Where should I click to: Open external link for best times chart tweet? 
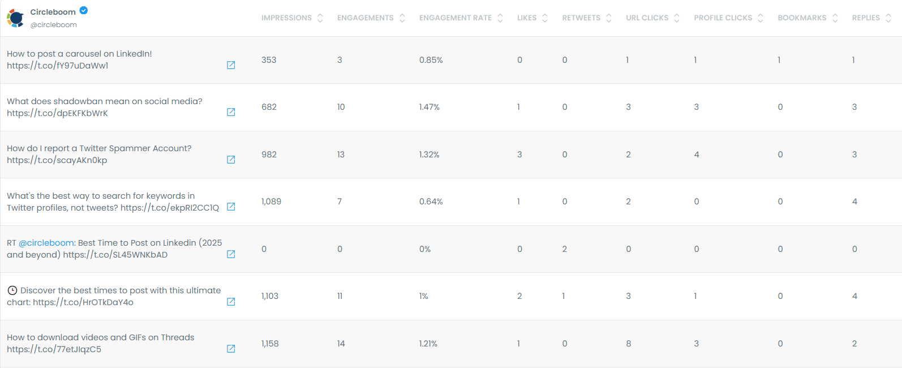(x=231, y=302)
